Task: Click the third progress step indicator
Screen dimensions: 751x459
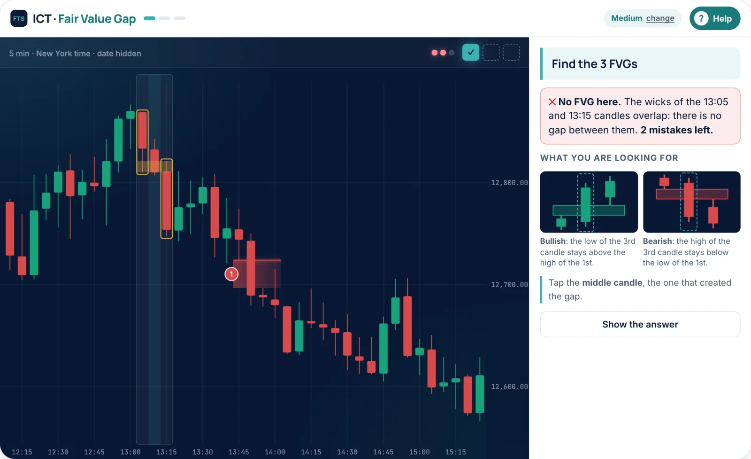Action: 179,18
